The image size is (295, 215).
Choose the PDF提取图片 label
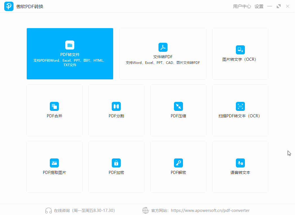pyautogui.click(x=54, y=173)
